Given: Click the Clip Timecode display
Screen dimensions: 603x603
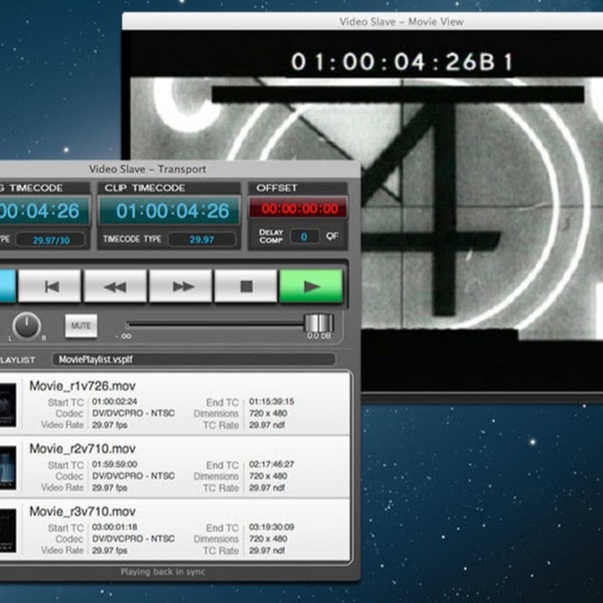Looking at the screenshot, I should [170, 212].
